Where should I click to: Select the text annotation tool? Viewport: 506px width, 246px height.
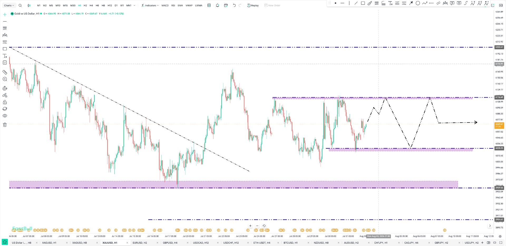pos(390,3)
